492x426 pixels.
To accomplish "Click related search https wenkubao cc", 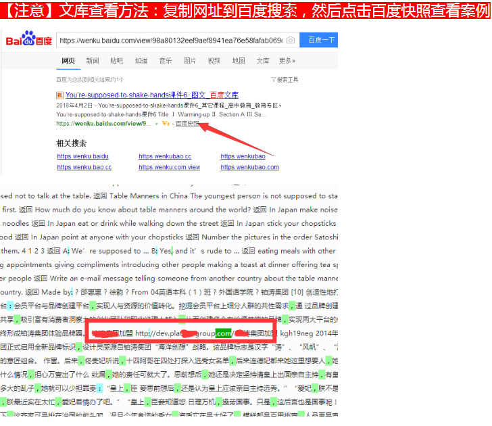I will tap(165, 156).
